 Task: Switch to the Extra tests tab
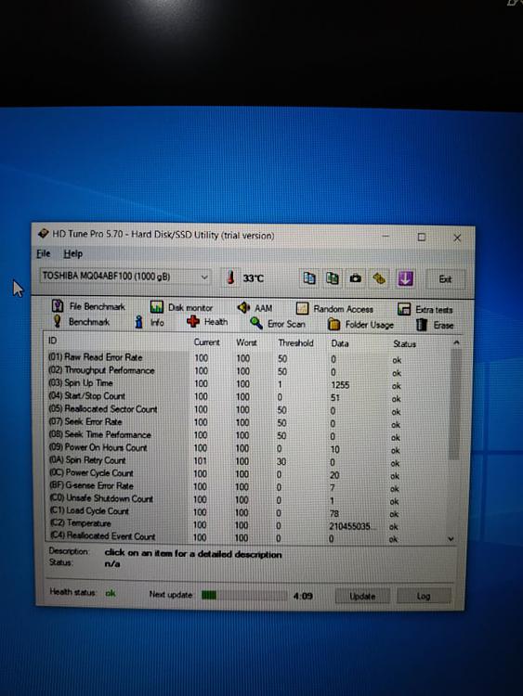point(425,309)
